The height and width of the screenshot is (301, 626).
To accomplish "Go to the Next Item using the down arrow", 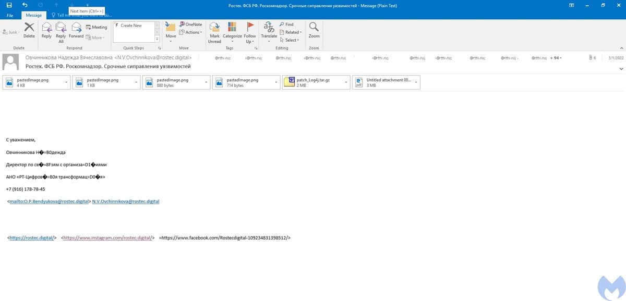I will [x=72, y=5].
